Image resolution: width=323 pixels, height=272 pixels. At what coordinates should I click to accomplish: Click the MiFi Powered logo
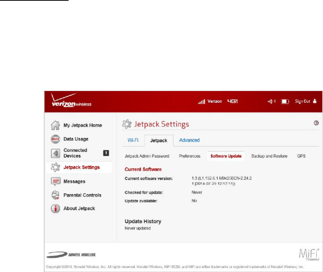[309, 254]
